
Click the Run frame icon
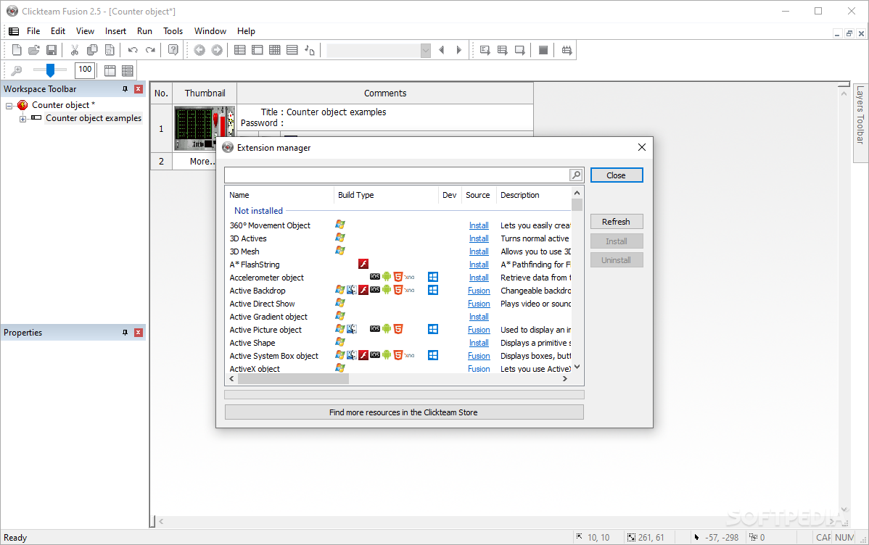[520, 51]
